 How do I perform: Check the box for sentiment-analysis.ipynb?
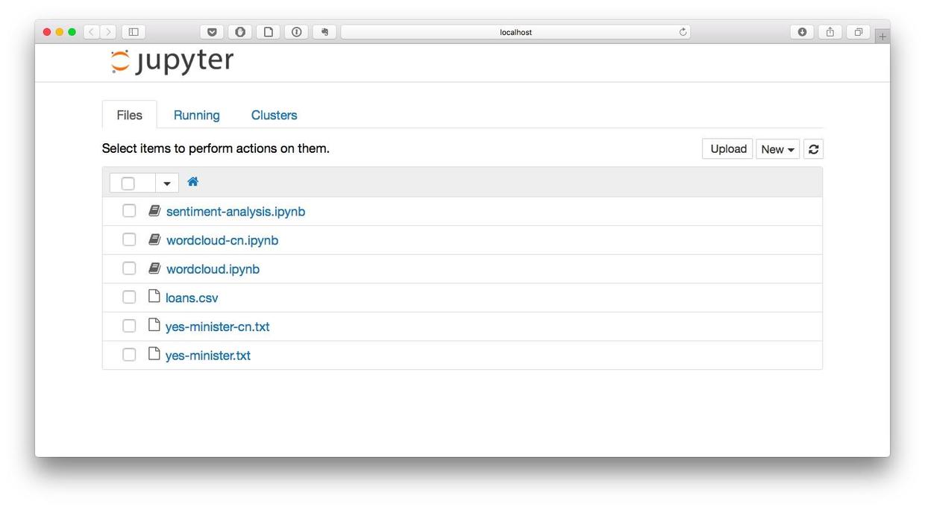(129, 211)
